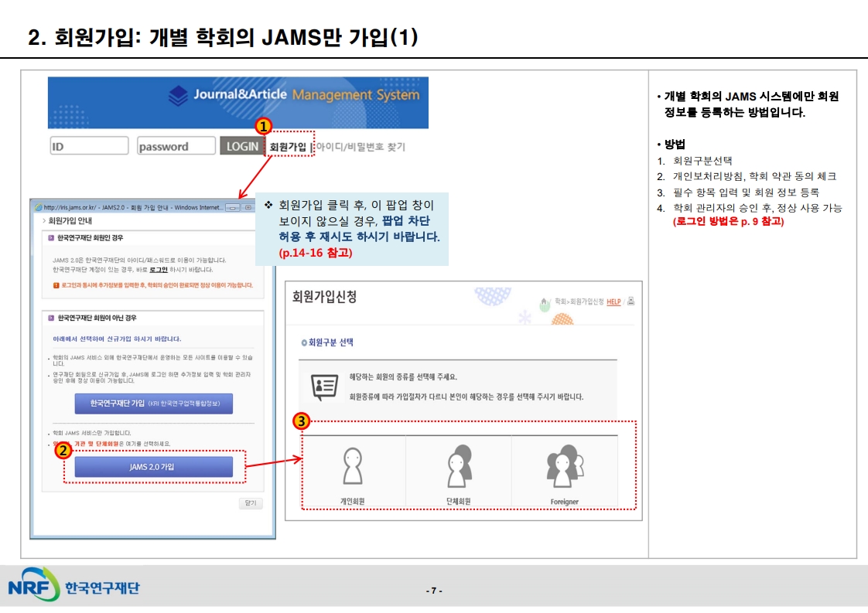Follow the 로그인 link in popup

[x=159, y=270]
